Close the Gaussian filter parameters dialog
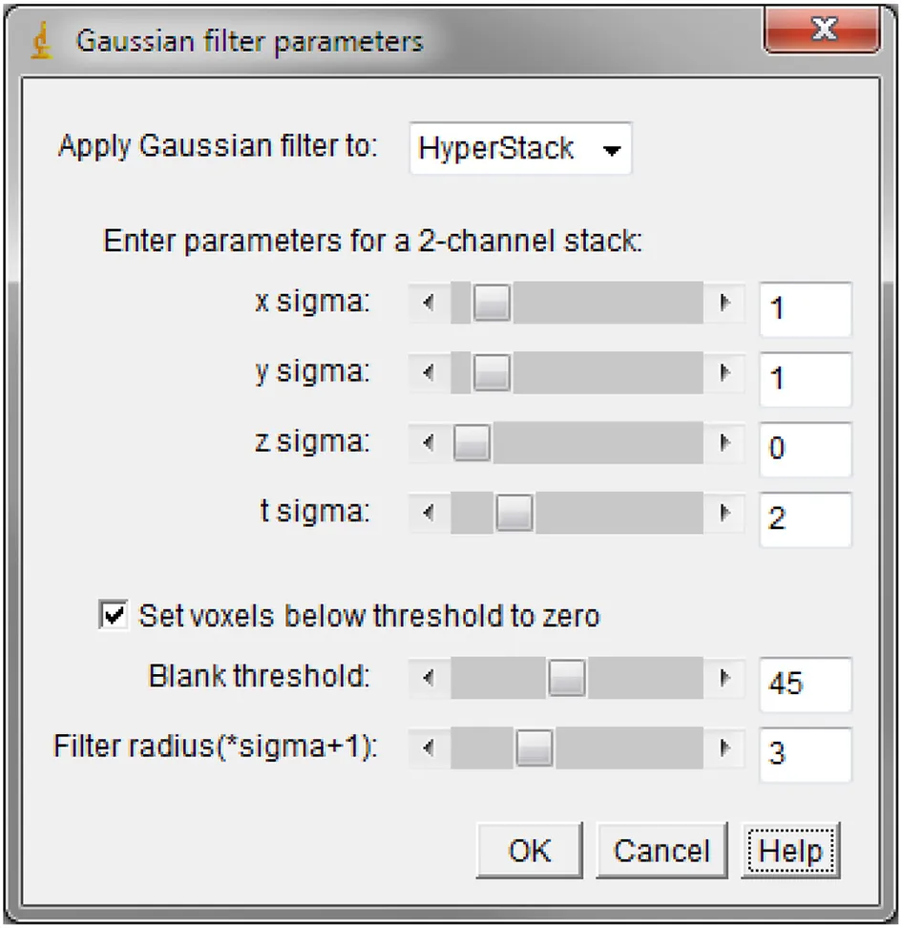The height and width of the screenshot is (928, 902). pyautogui.click(x=822, y=32)
